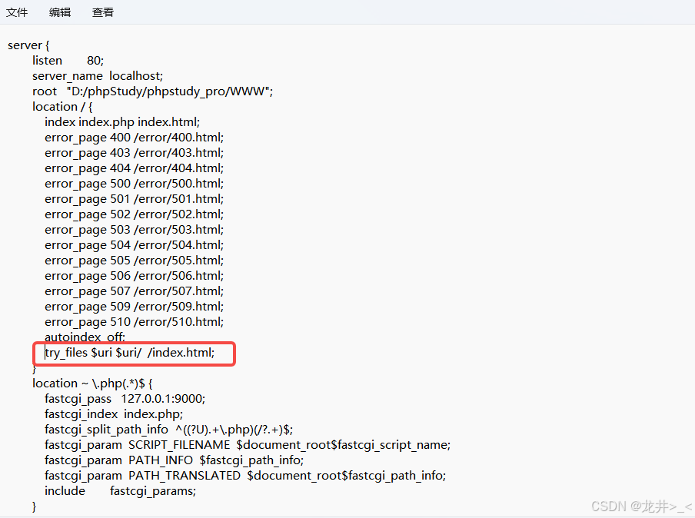Click the 'listen 80;' line
The width and height of the screenshot is (695, 518).
[x=68, y=61]
